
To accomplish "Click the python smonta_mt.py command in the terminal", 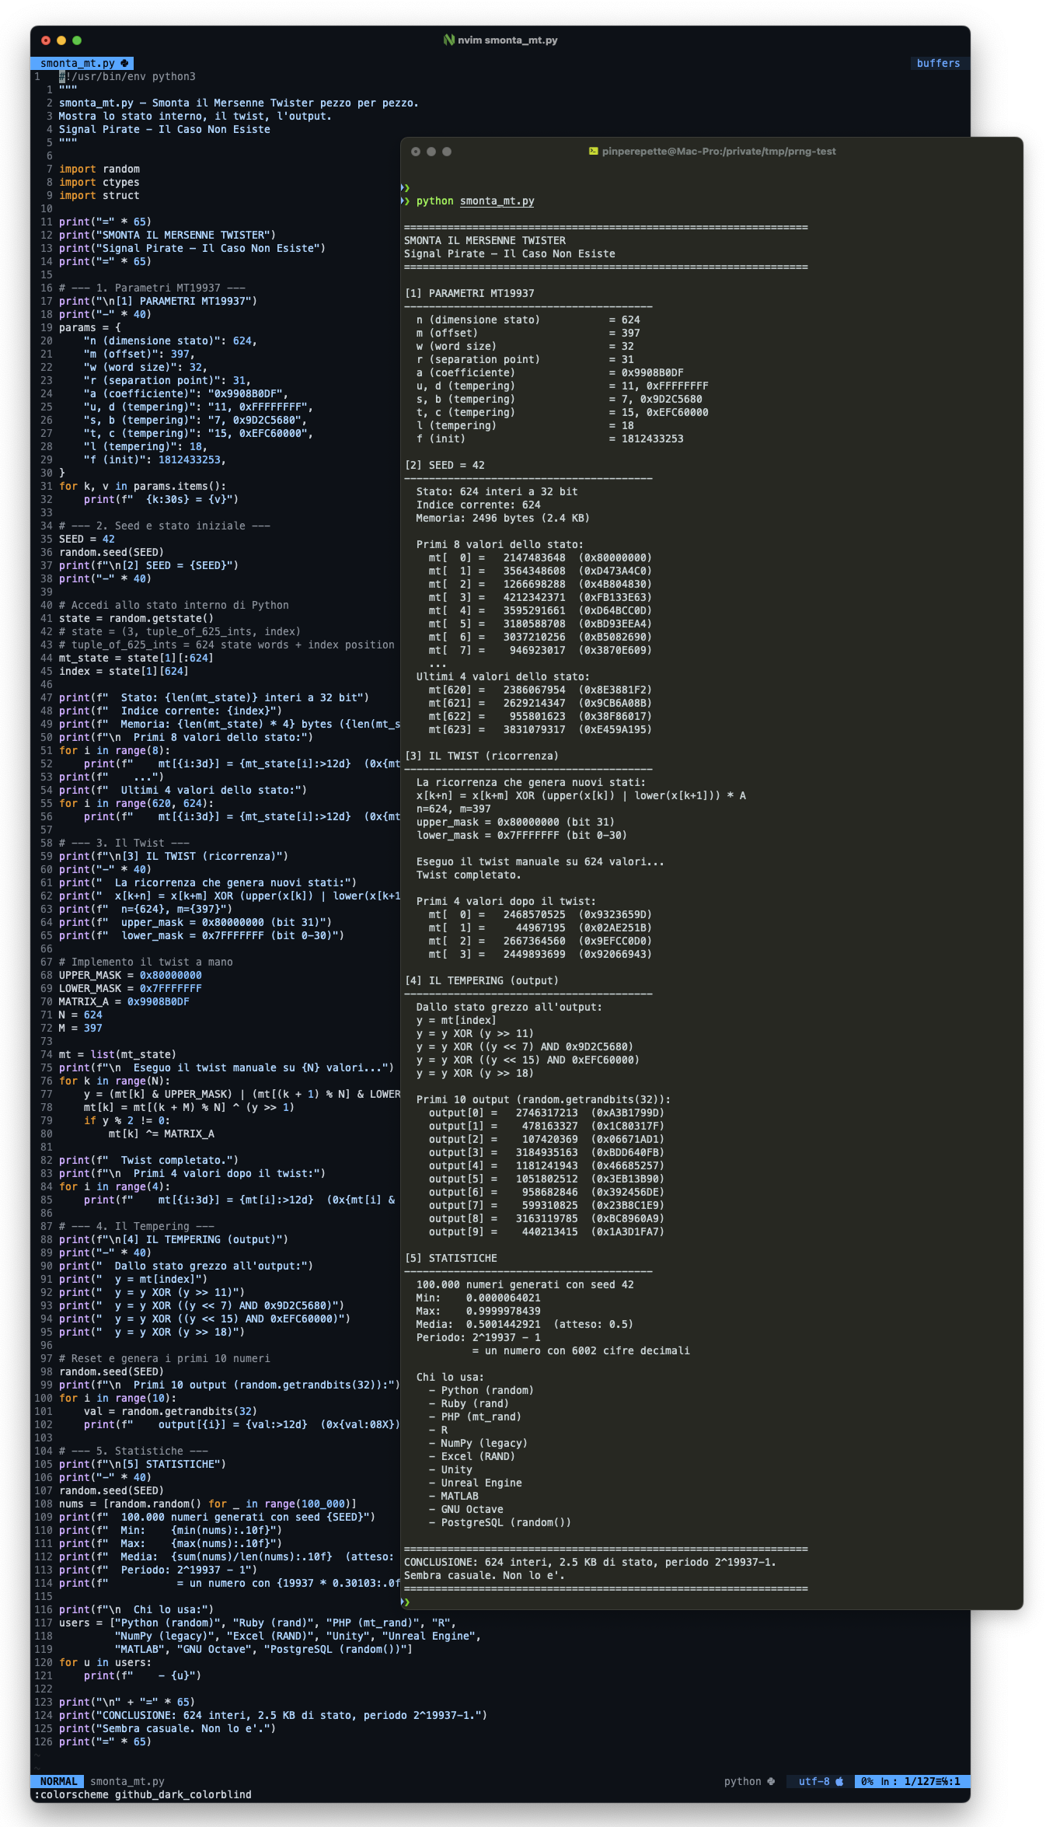I will pyautogui.click(x=475, y=201).
